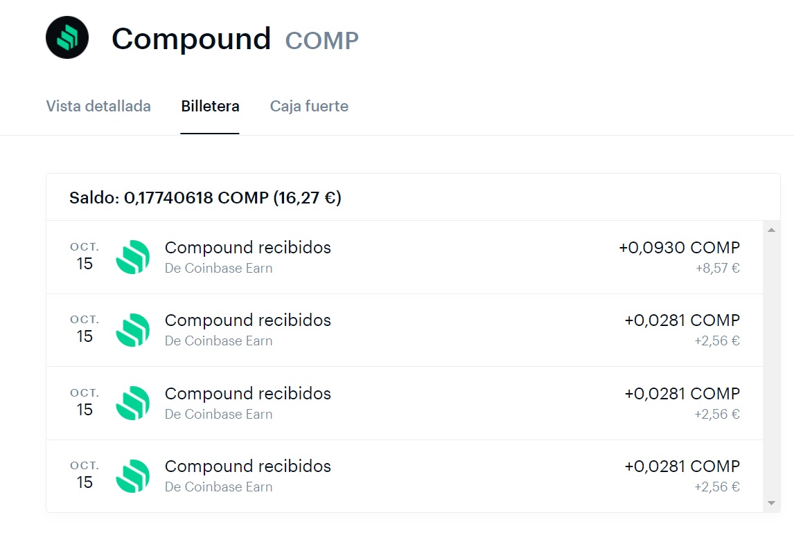
Task: Click the COMP ticker symbol next to Compound
Action: pyautogui.click(x=321, y=40)
